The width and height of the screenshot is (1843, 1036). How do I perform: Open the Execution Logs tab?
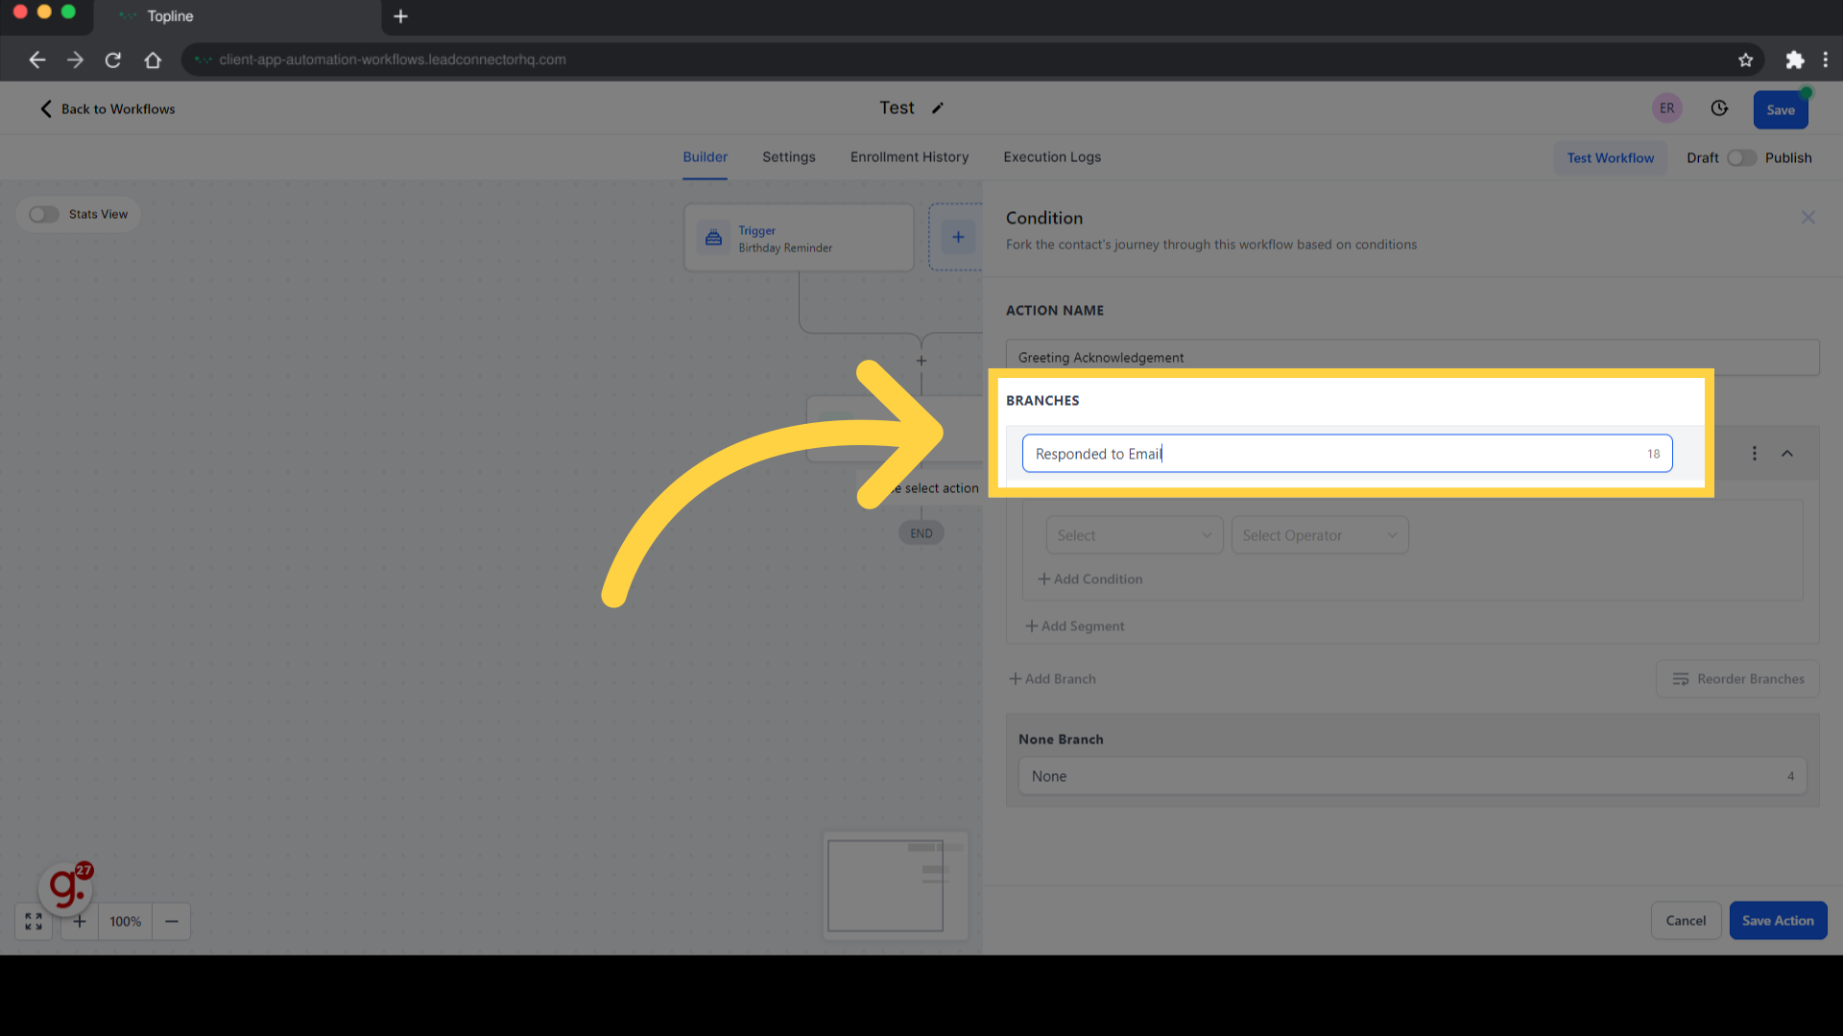(x=1052, y=157)
